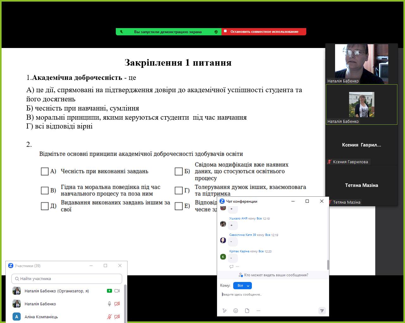Select Ксения Гаврилова's video tile
This screenshot has height=323, width=405.
pos(361,145)
